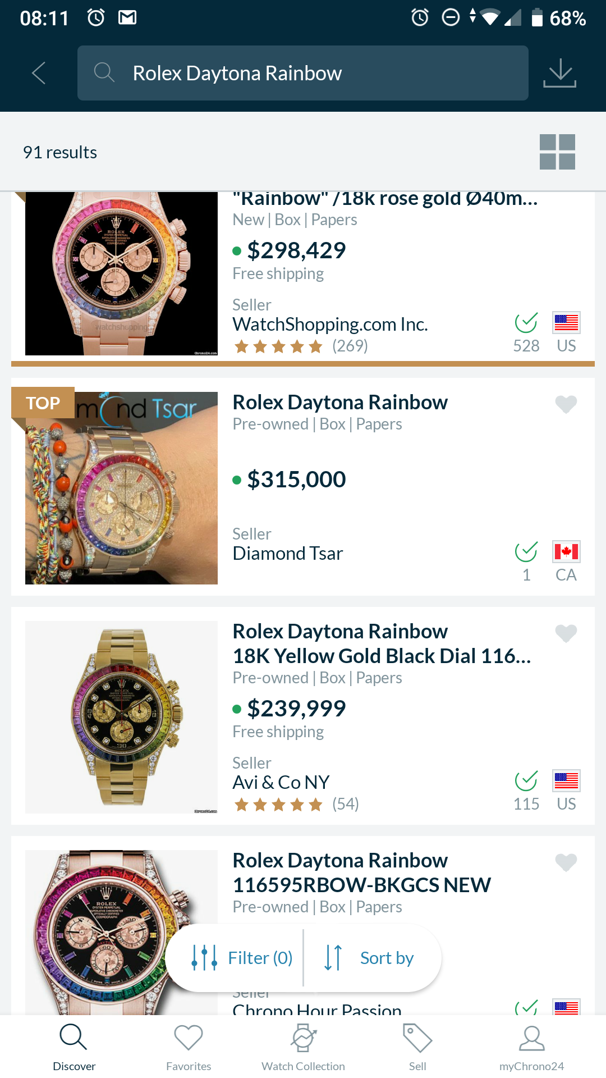Go to the Sell tab
606x1078 pixels.
click(x=417, y=1047)
